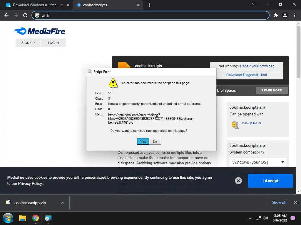Click the WinZip archive icon
Screen dimensions: 301x225
click(235, 125)
